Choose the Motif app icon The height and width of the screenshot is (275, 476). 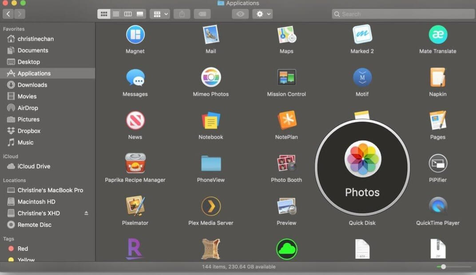click(362, 77)
